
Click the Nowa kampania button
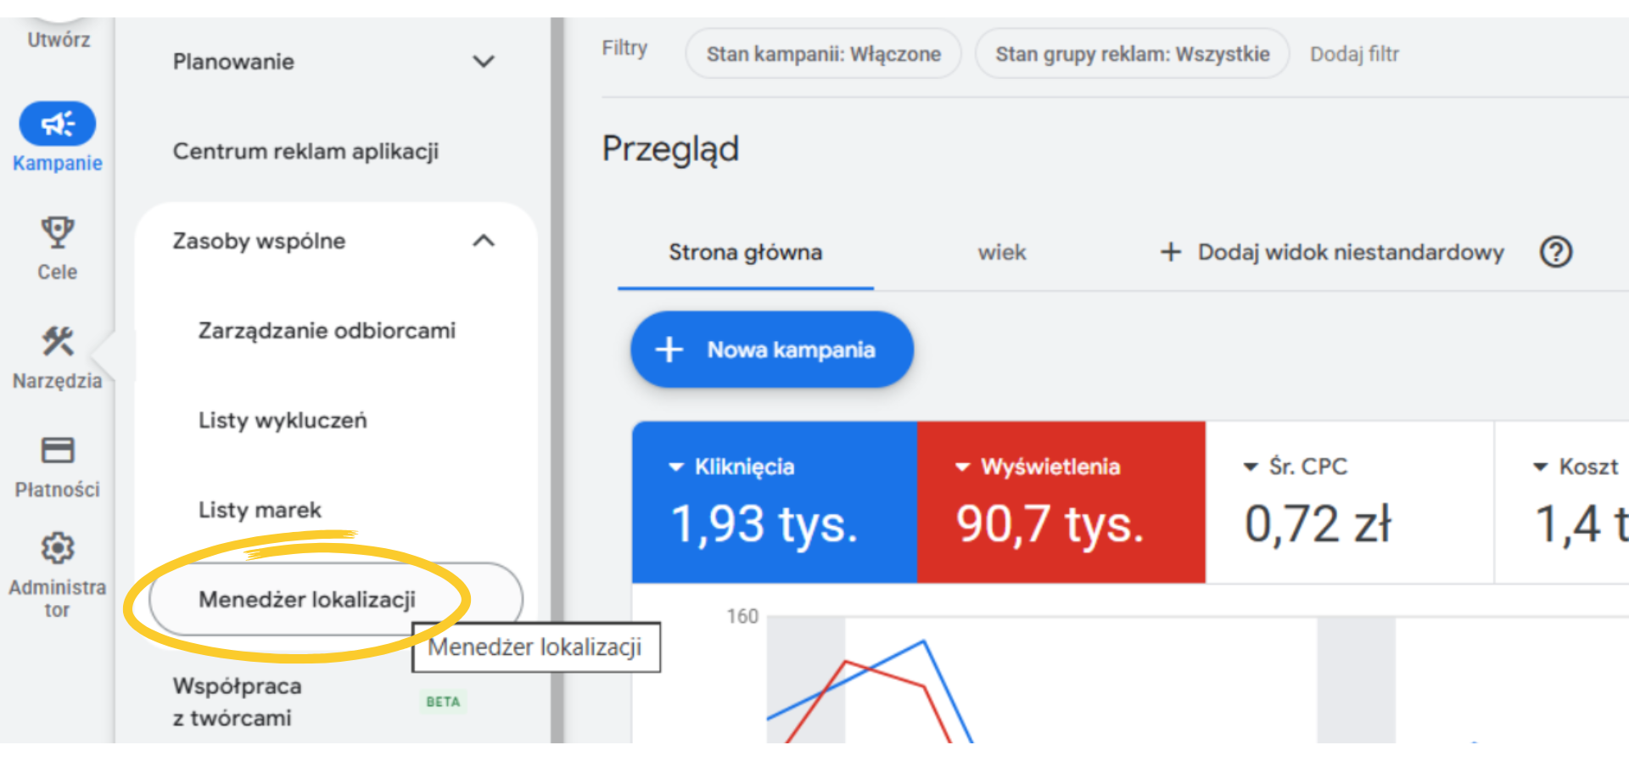coord(771,350)
